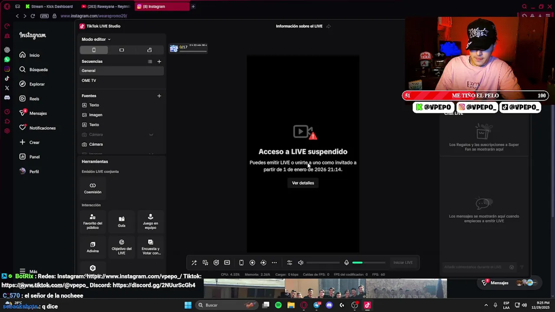
Task: Select the portrait phone layout mode
Action: pyautogui.click(x=94, y=50)
